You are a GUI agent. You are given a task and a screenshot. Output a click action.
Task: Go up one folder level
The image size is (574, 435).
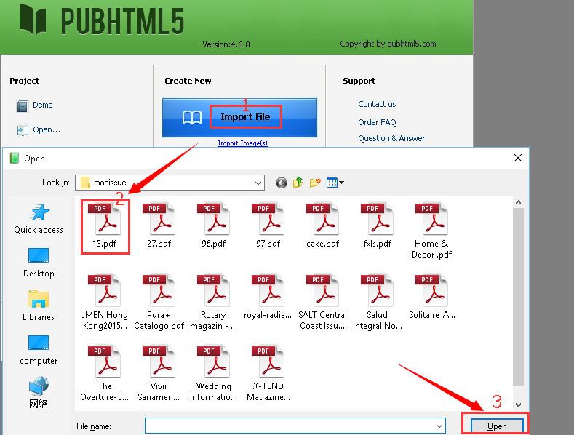coord(298,183)
